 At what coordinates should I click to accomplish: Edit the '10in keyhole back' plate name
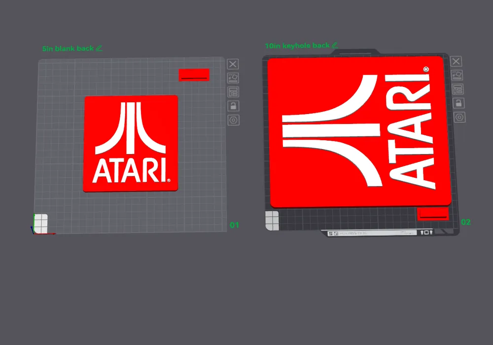click(x=335, y=45)
